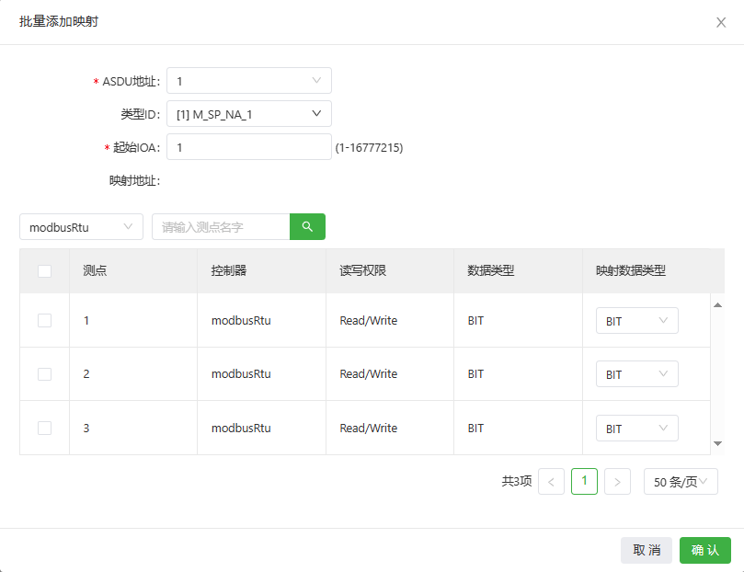
Task: Toggle the select-all header checkbox
Action: (x=44, y=270)
